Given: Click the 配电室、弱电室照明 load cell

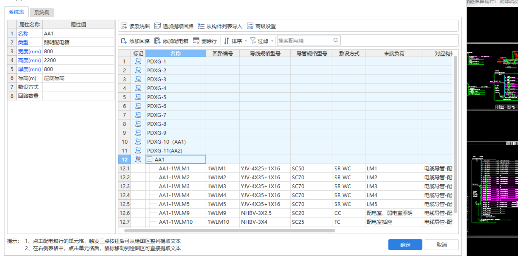Looking at the screenshot, I should tap(394, 213).
